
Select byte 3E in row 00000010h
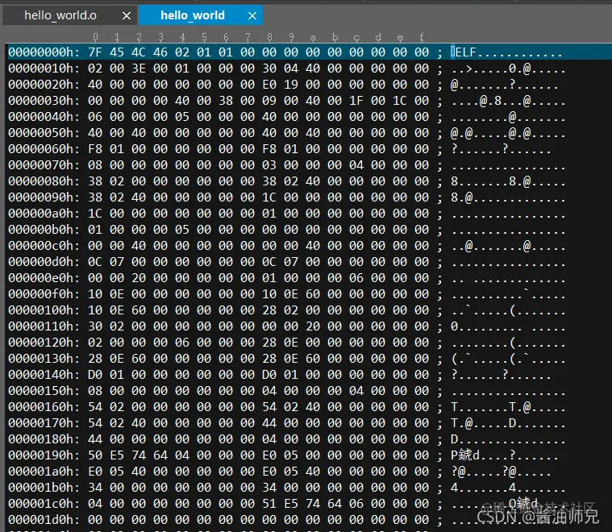[139, 69]
